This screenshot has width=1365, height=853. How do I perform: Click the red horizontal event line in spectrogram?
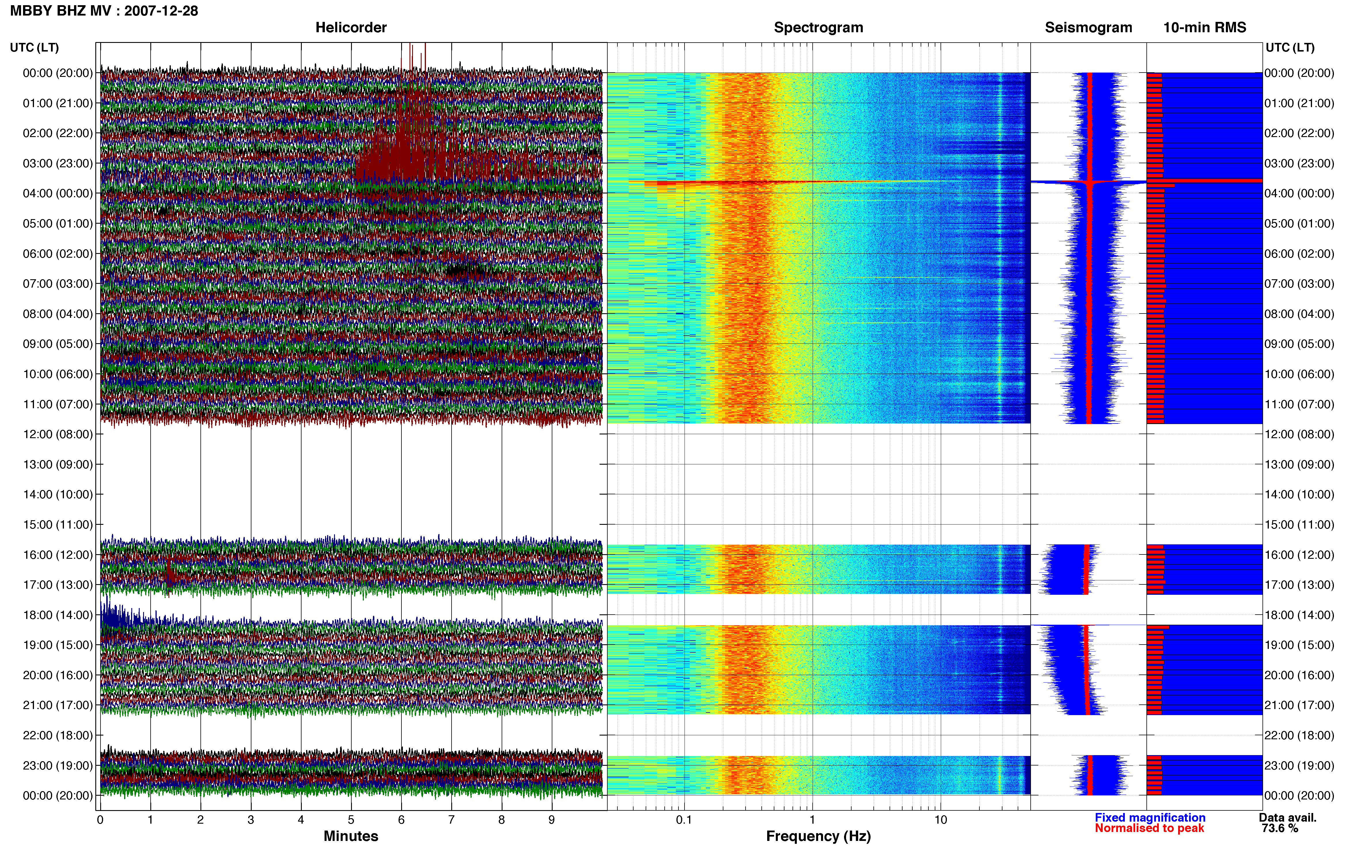pos(790,182)
